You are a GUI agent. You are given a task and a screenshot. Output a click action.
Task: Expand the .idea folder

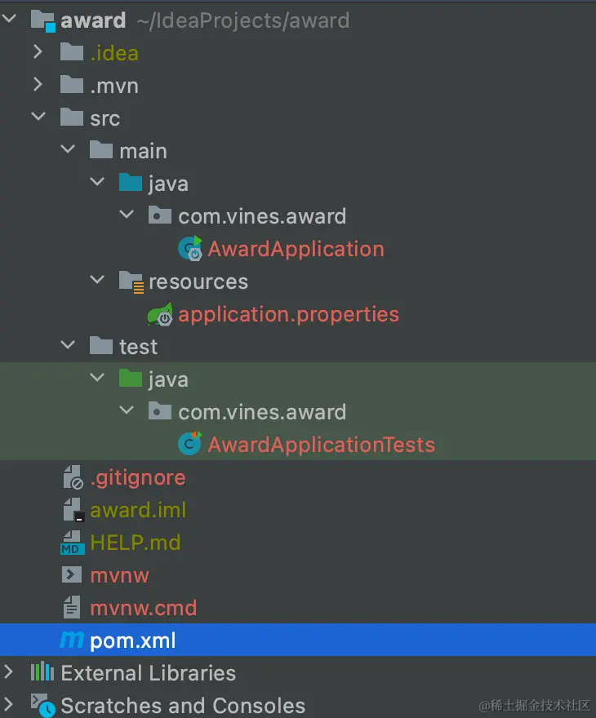[38, 52]
